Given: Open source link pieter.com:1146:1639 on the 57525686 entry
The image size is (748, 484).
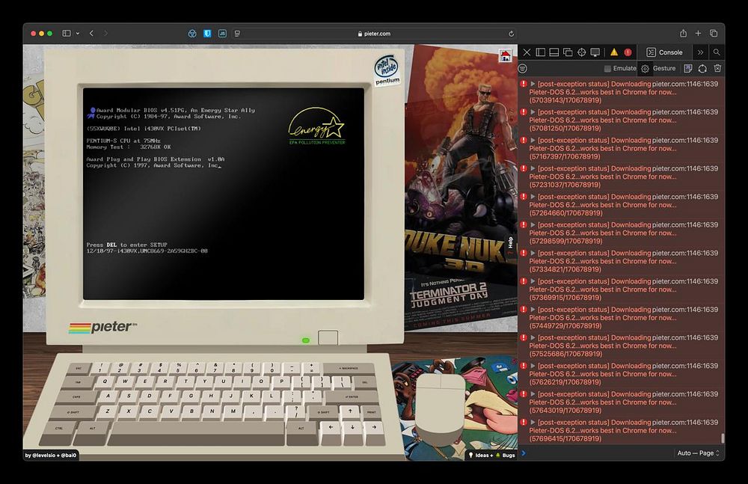Looking at the screenshot, I should point(685,337).
